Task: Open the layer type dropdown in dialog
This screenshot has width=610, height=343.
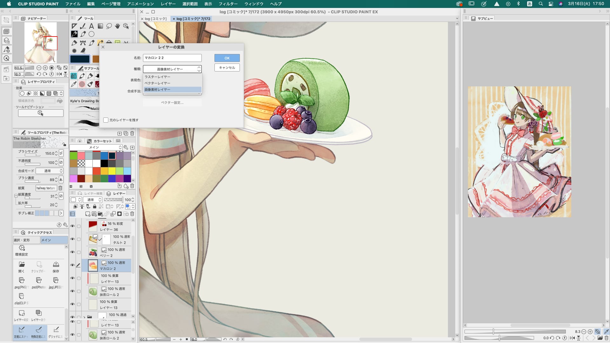Action: [x=172, y=69]
